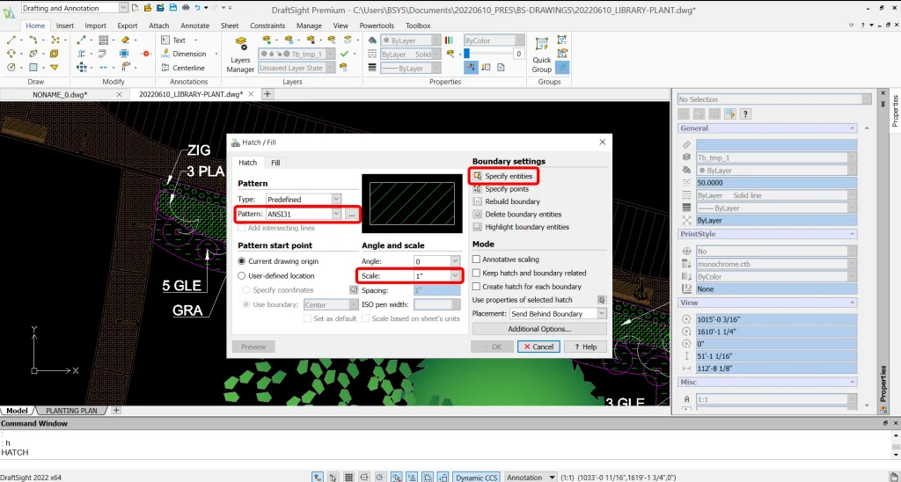Click the transparency slider in Properties

488,55
